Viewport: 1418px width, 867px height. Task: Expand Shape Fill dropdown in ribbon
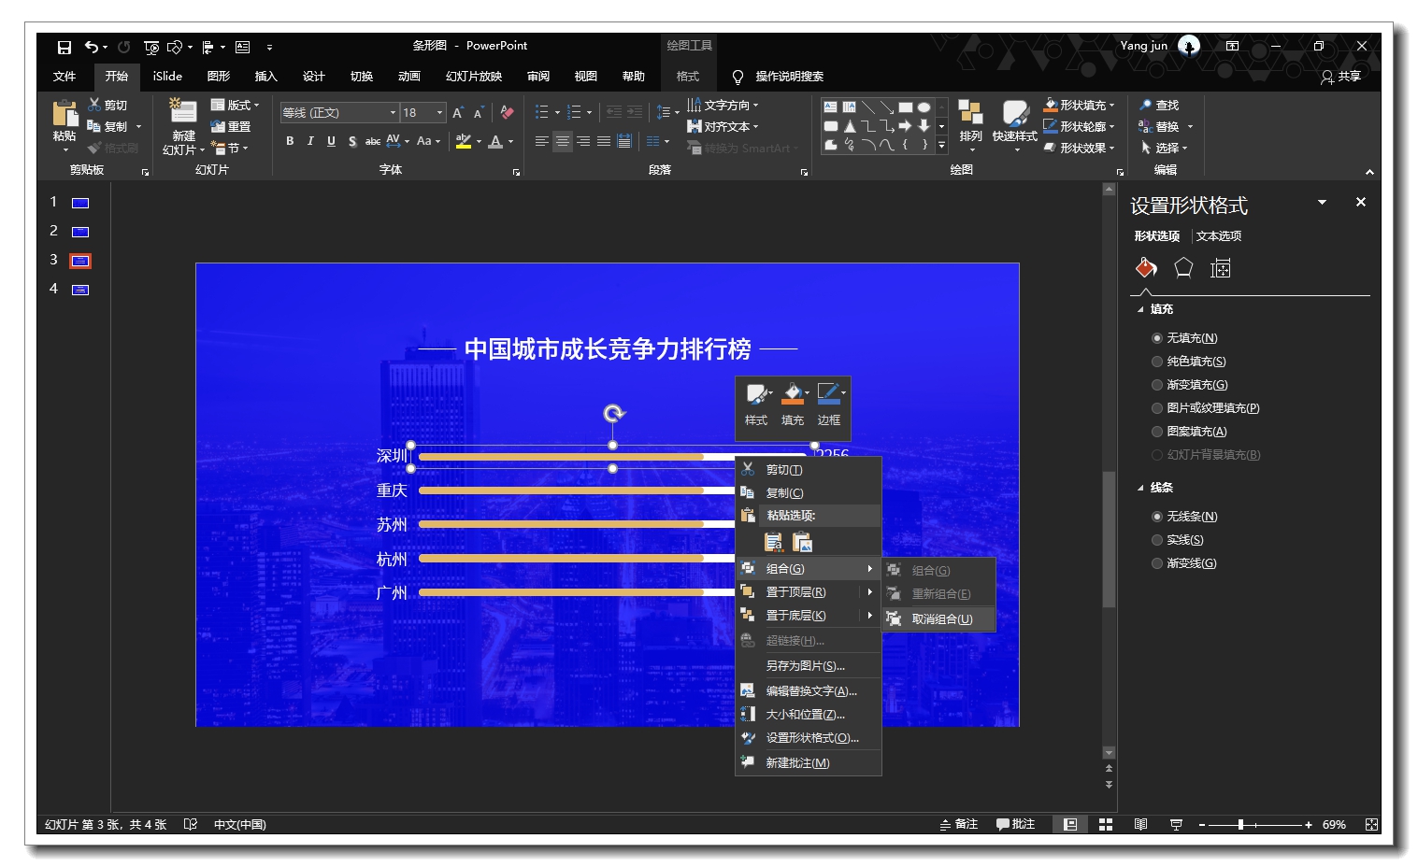click(x=1112, y=106)
